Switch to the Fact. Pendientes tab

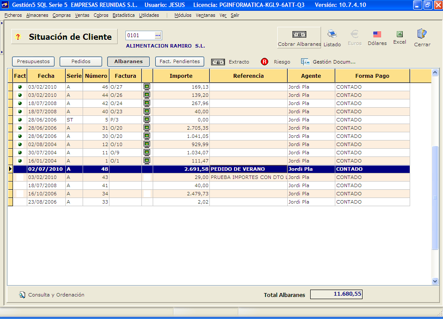tap(180, 62)
